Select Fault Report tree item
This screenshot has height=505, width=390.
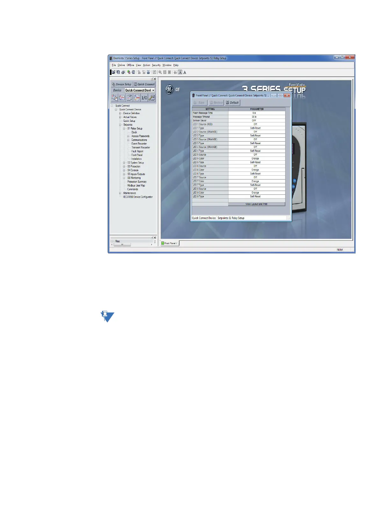137,151
